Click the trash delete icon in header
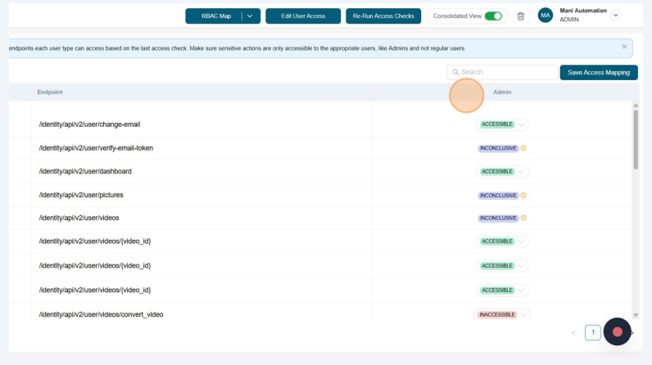The image size is (652, 365). point(520,16)
